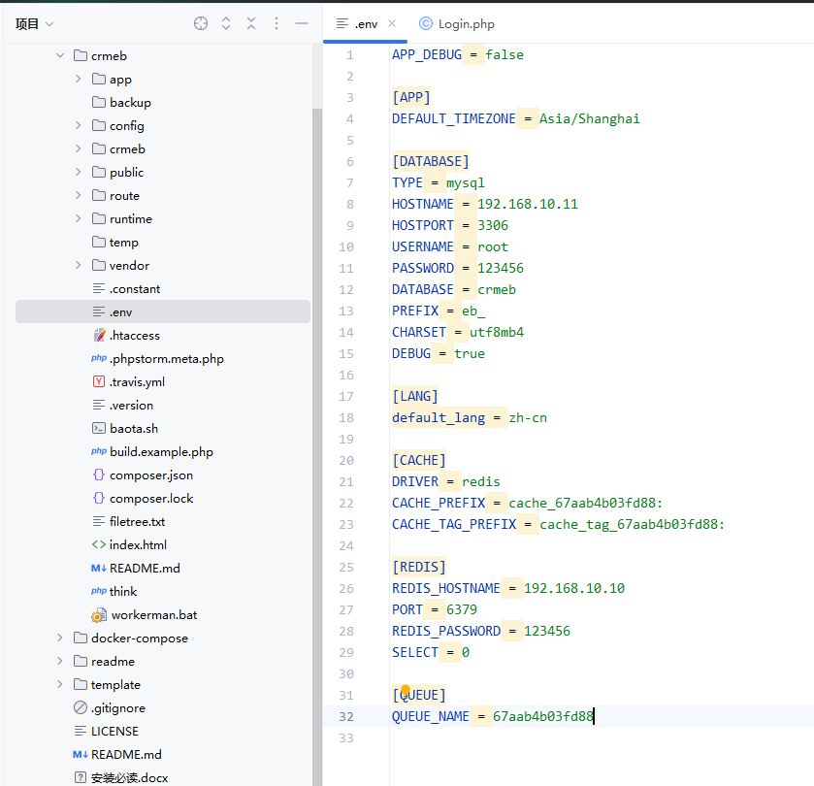Click the app folder icon
Viewport: 814px width, 786px height.
[99, 79]
